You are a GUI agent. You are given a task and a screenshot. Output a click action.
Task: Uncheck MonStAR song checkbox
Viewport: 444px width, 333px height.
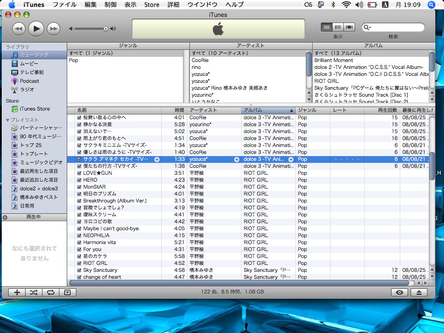[x=79, y=187]
